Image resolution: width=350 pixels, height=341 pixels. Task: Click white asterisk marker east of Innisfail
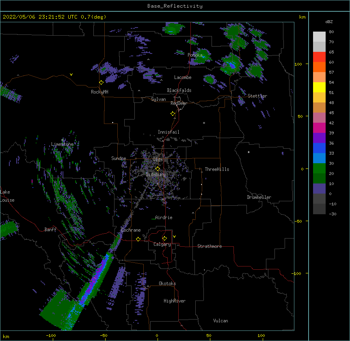tap(204, 123)
